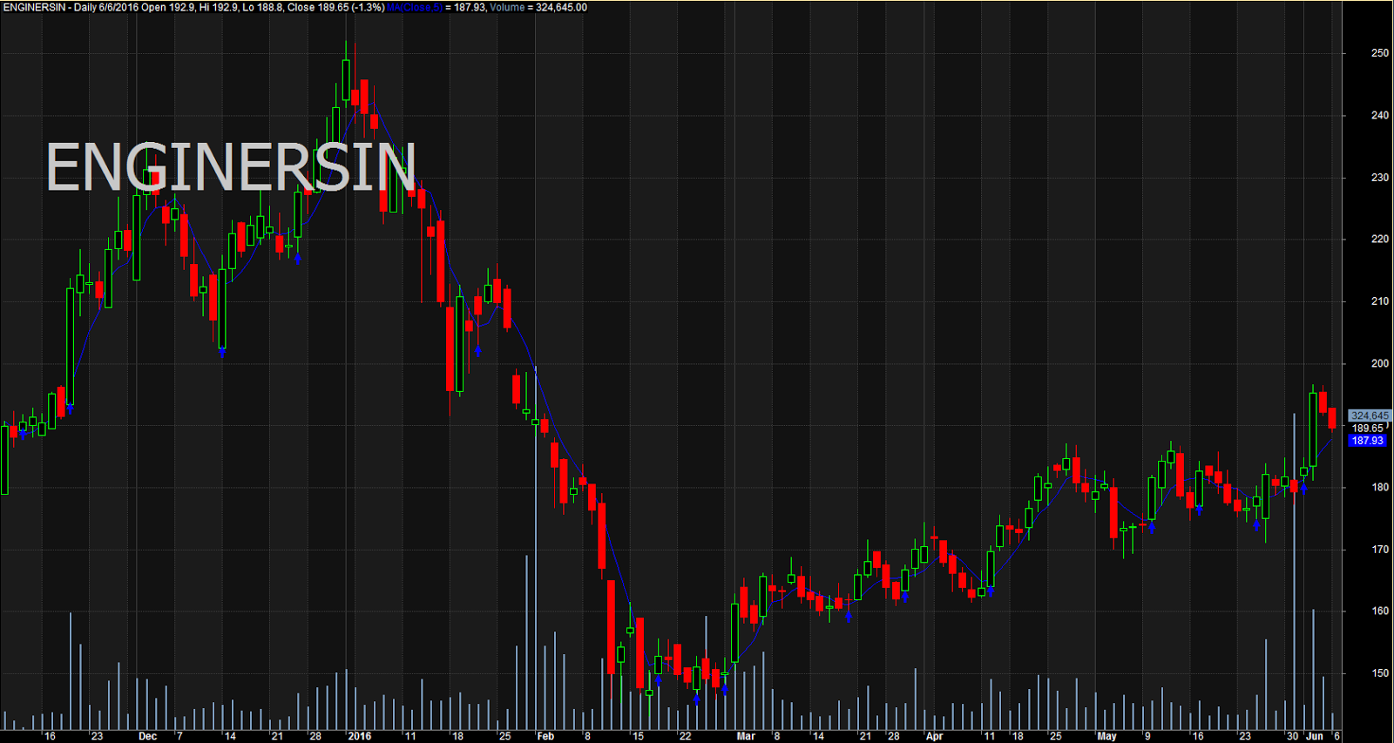The width and height of the screenshot is (1394, 743).
Task: Click the 324,645 volume value tag
Action: tap(1369, 415)
